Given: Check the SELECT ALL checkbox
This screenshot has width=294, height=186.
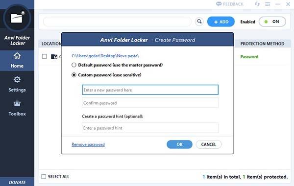Looking at the screenshot, I should pyautogui.click(x=44, y=177).
